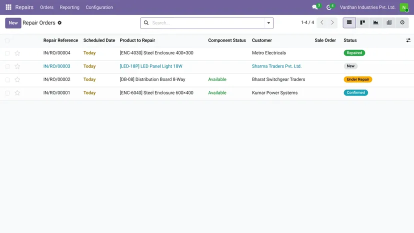Click customer Kumar Power Systems

[274, 92]
